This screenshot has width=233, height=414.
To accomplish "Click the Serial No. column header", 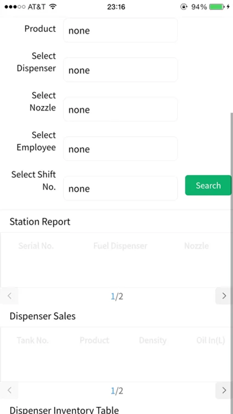I will tap(36, 246).
